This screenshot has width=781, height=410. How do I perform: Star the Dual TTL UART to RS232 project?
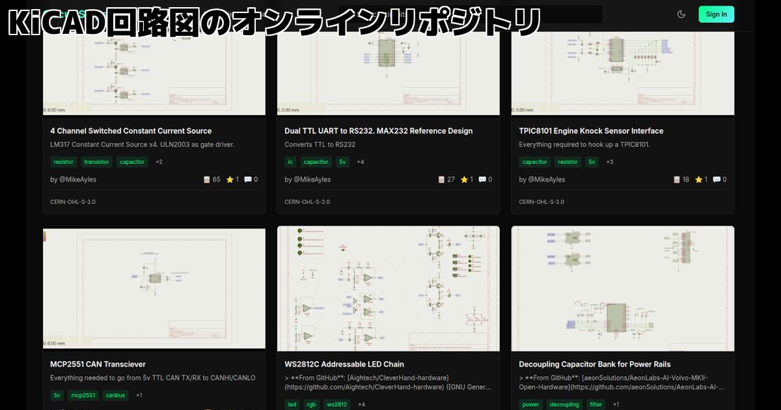point(464,179)
